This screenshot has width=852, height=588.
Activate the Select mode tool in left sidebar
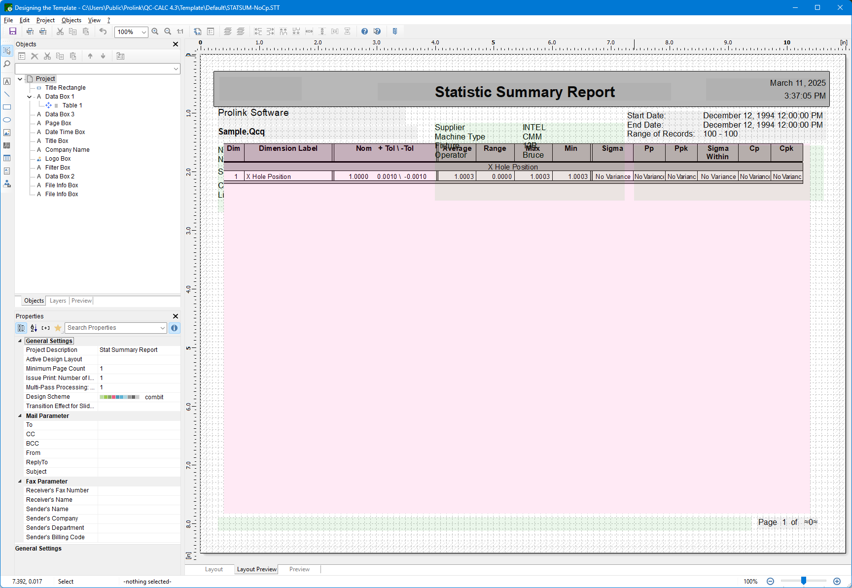point(7,51)
